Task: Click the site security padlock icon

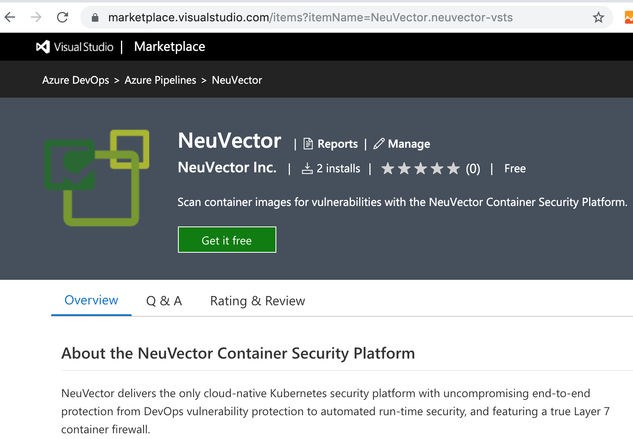Action: (x=95, y=17)
